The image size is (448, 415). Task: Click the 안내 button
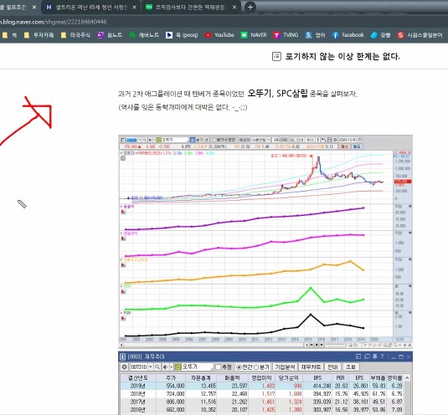point(332,366)
